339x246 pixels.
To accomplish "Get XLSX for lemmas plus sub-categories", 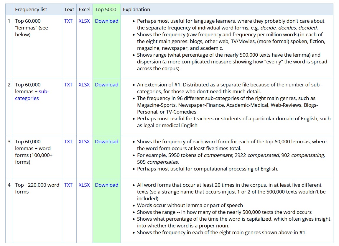I will pyautogui.click(x=84, y=85).
